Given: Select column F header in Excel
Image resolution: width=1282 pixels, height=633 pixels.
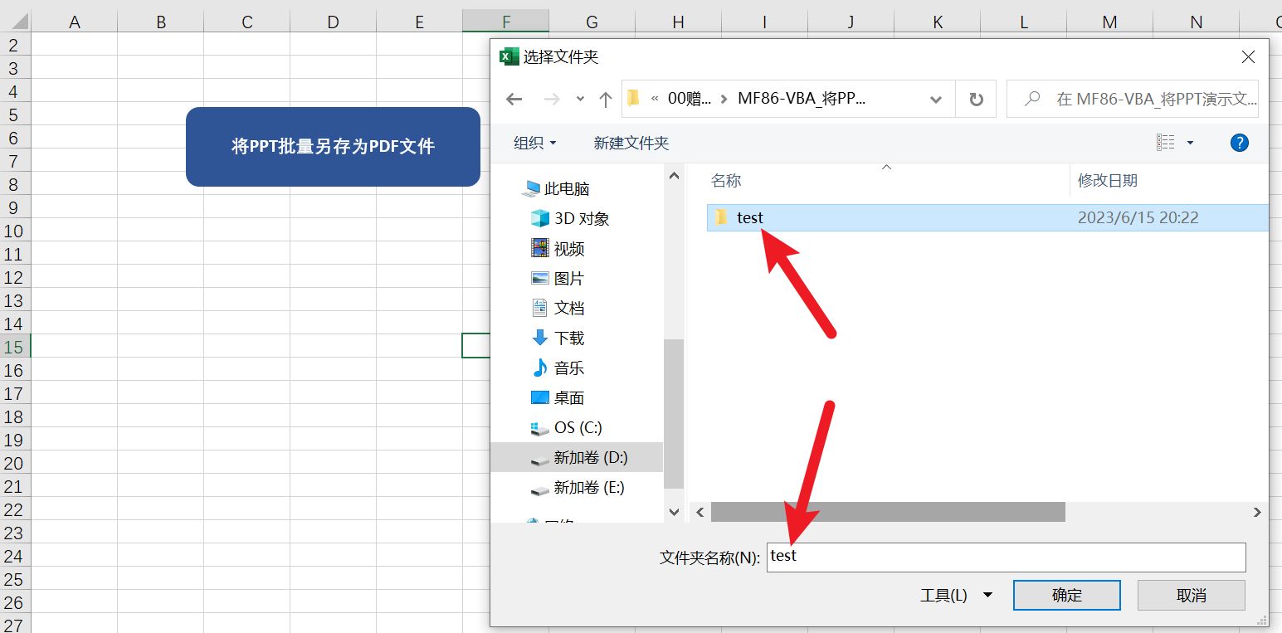Looking at the screenshot, I should point(506,22).
